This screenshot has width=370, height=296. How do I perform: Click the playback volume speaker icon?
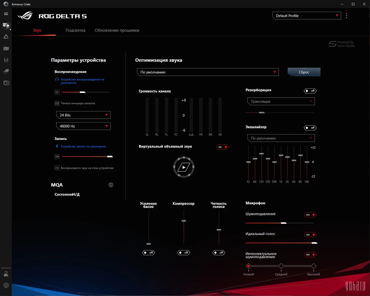(x=57, y=92)
